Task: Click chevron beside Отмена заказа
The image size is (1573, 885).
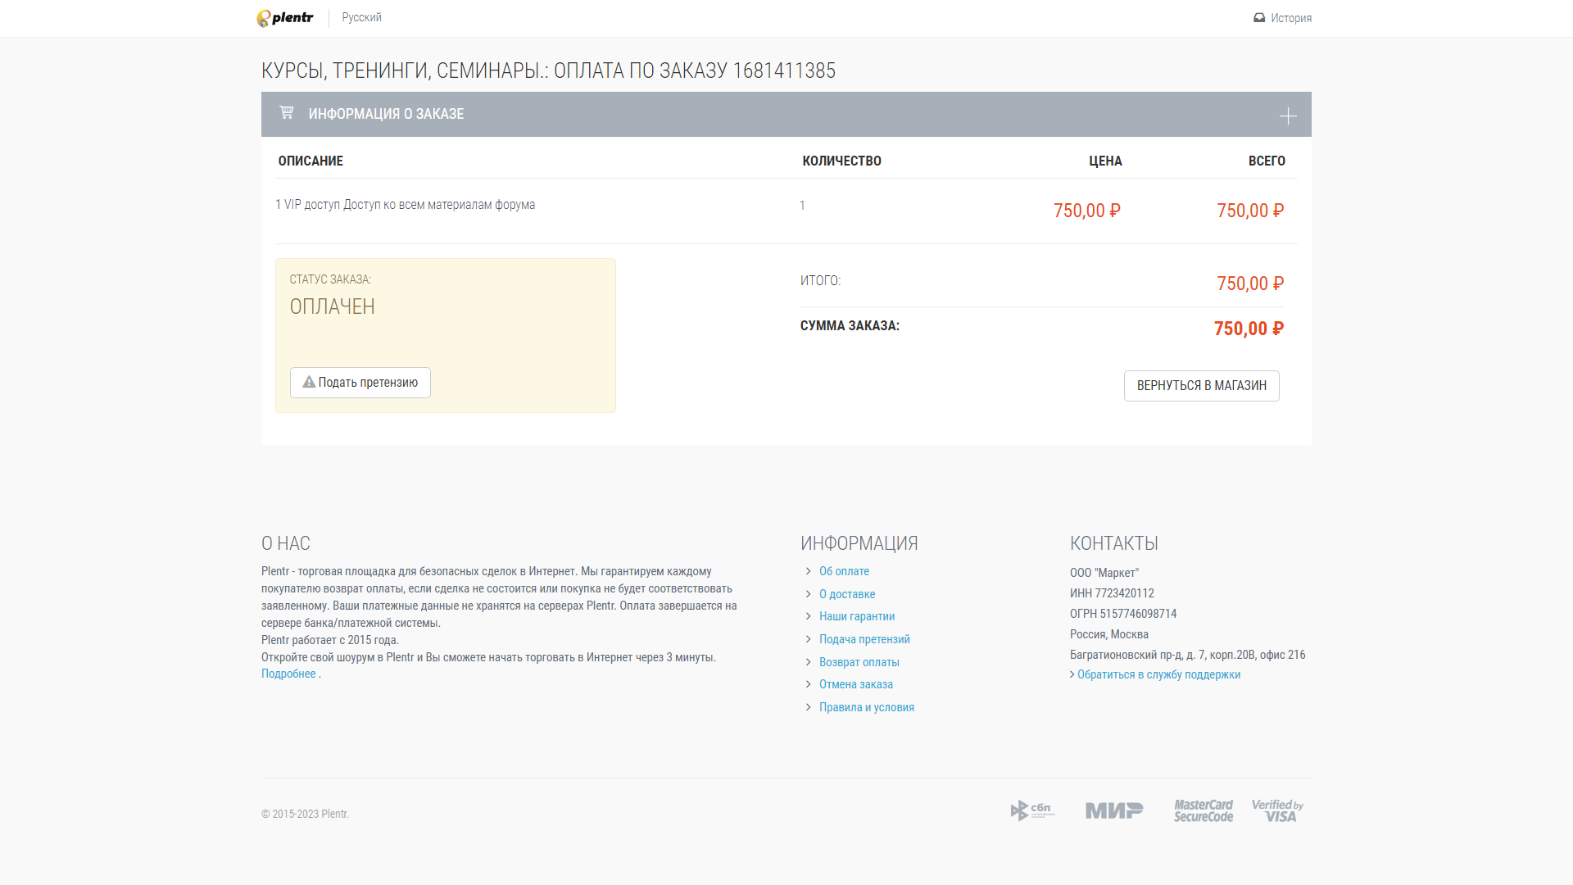Action: tap(808, 684)
